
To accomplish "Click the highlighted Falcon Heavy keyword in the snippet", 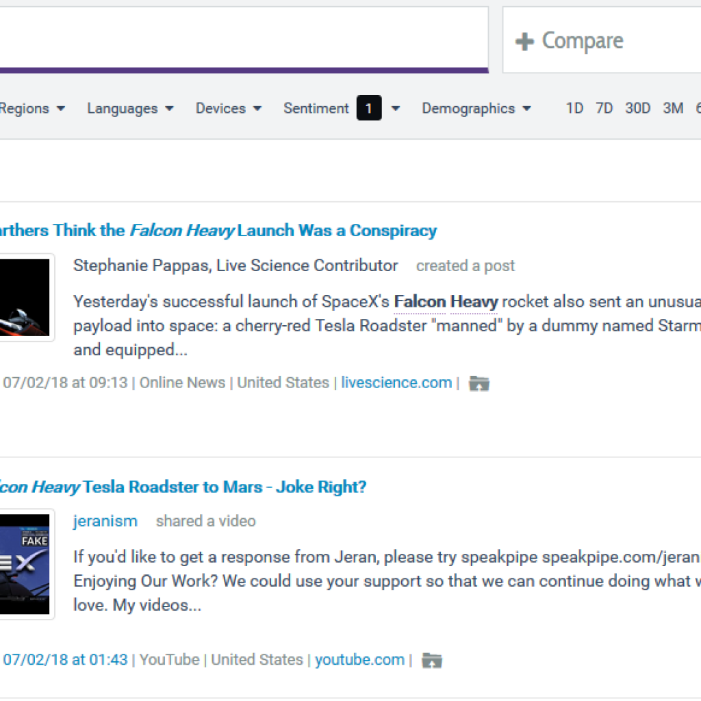I will (x=446, y=302).
